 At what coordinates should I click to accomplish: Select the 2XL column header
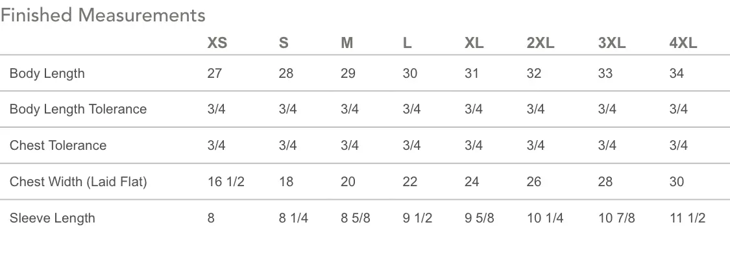point(541,43)
